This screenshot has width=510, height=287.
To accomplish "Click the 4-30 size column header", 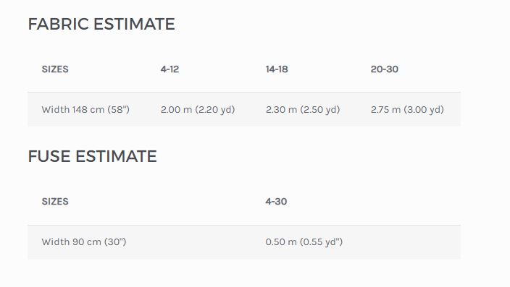I will tap(276, 202).
